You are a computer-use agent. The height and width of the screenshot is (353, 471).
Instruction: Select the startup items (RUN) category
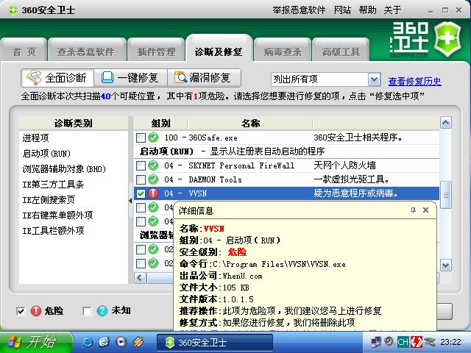[x=46, y=154]
